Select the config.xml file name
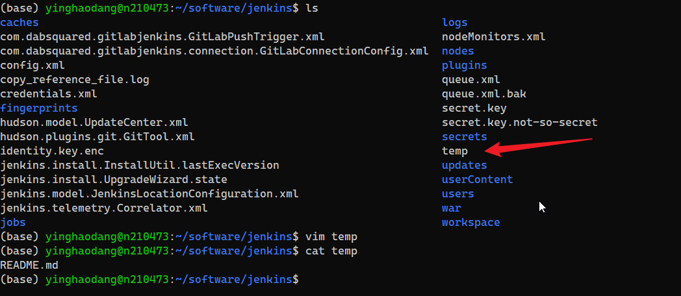Viewport: 681px width, 296px height. pyautogui.click(x=32, y=66)
